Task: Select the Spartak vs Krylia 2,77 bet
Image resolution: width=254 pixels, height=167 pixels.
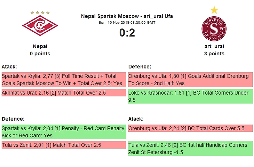Action: click(63, 80)
